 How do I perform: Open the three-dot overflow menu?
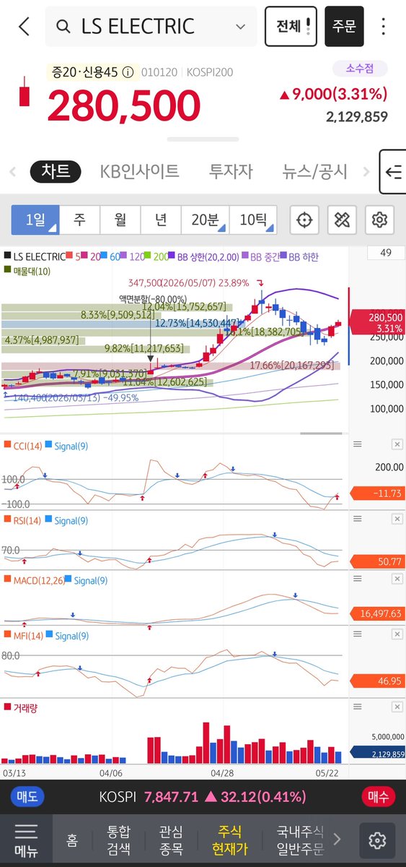point(383,27)
